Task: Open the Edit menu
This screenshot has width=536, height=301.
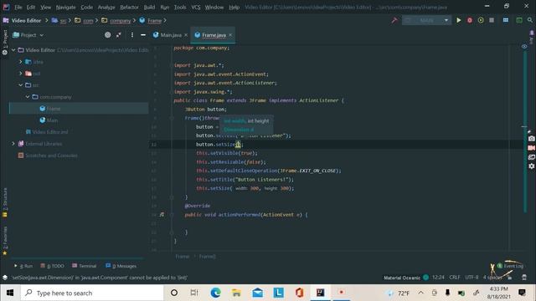Action: coord(31,8)
